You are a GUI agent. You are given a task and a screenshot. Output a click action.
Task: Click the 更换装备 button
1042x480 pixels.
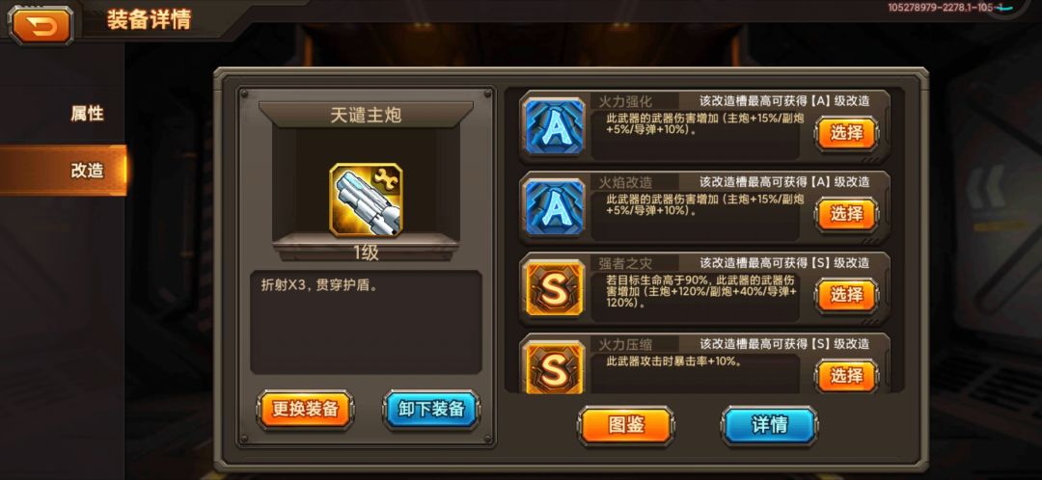(x=306, y=410)
